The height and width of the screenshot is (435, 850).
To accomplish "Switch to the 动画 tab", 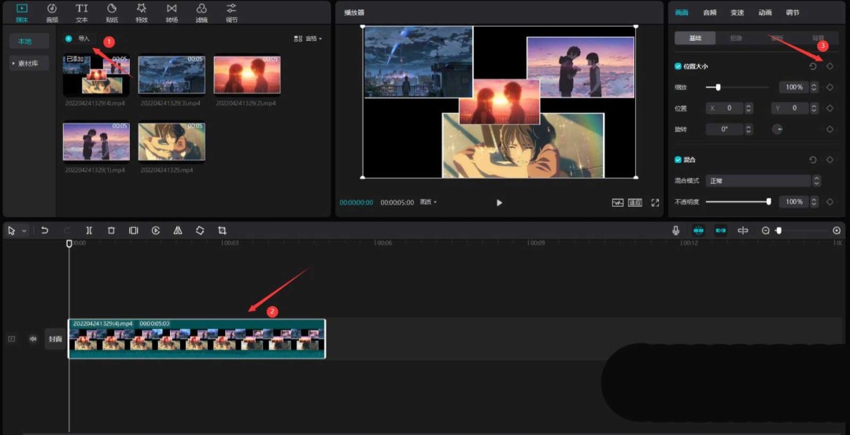I will coord(764,13).
